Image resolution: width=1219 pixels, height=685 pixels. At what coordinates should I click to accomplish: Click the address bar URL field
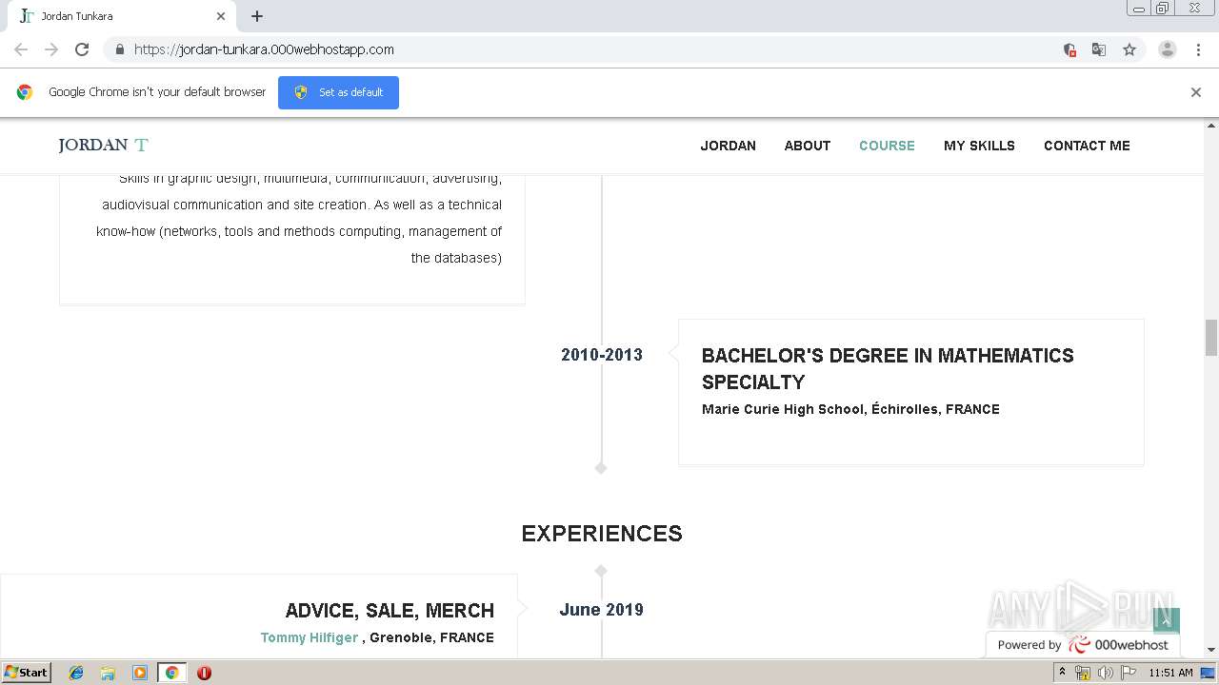click(x=590, y=49)
